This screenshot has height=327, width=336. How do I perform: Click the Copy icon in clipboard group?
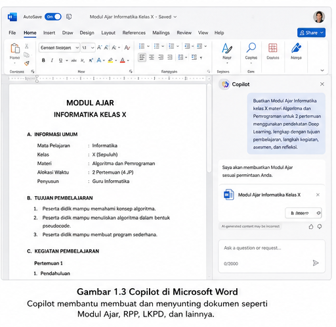(x=26, y=55)
